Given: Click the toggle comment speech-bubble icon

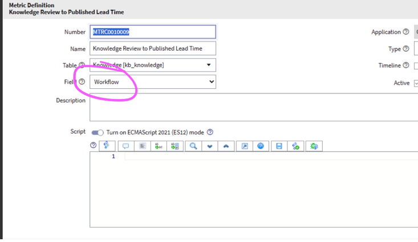Looking at the screenshot, I should tap(126, 146).
